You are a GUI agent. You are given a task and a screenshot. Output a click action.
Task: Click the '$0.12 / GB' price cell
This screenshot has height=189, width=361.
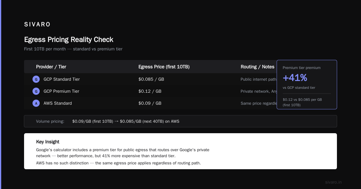pos(150,91)
